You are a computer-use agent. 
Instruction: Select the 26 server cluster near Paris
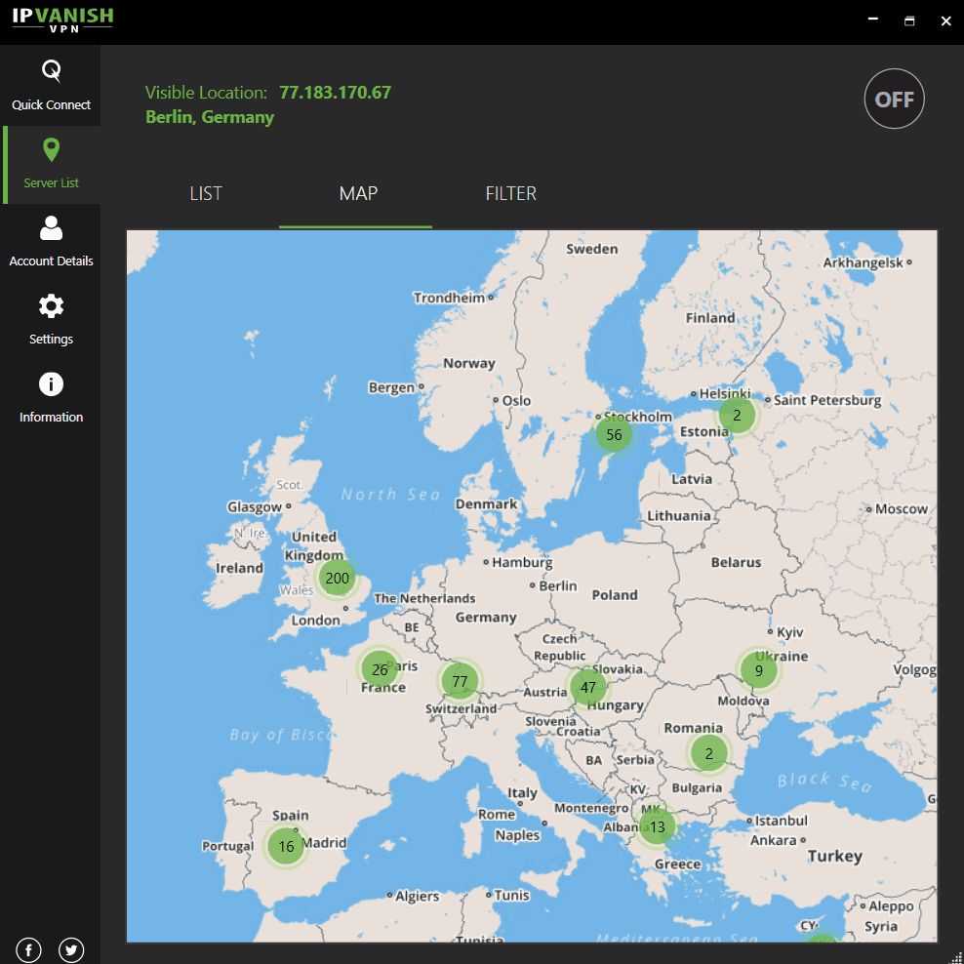point(380,669)
